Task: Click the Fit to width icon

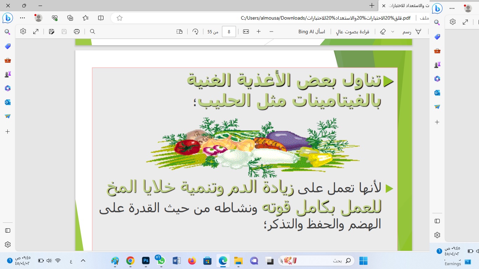Action: (246, 32)
